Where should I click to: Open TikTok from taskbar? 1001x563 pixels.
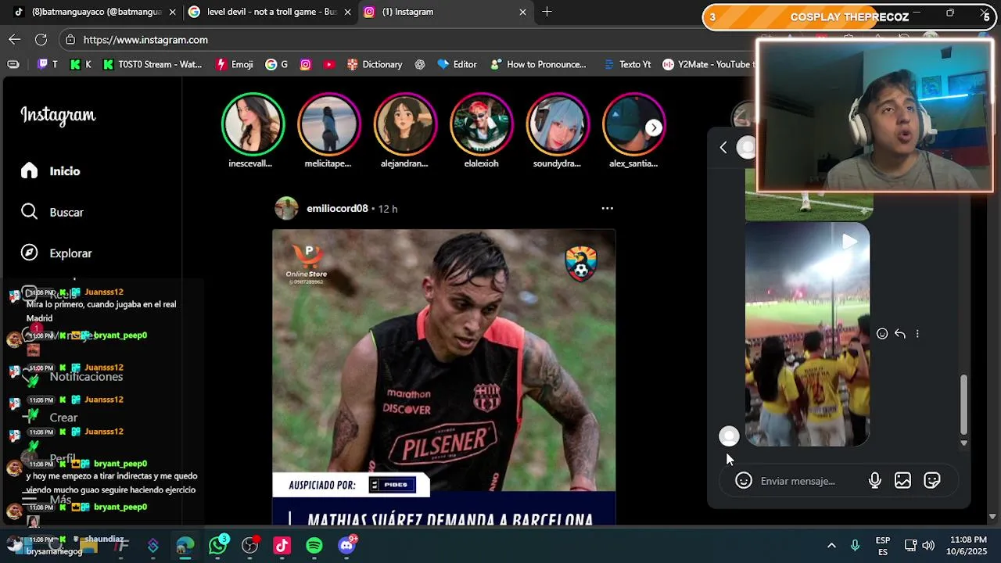[x=282, y=546]
